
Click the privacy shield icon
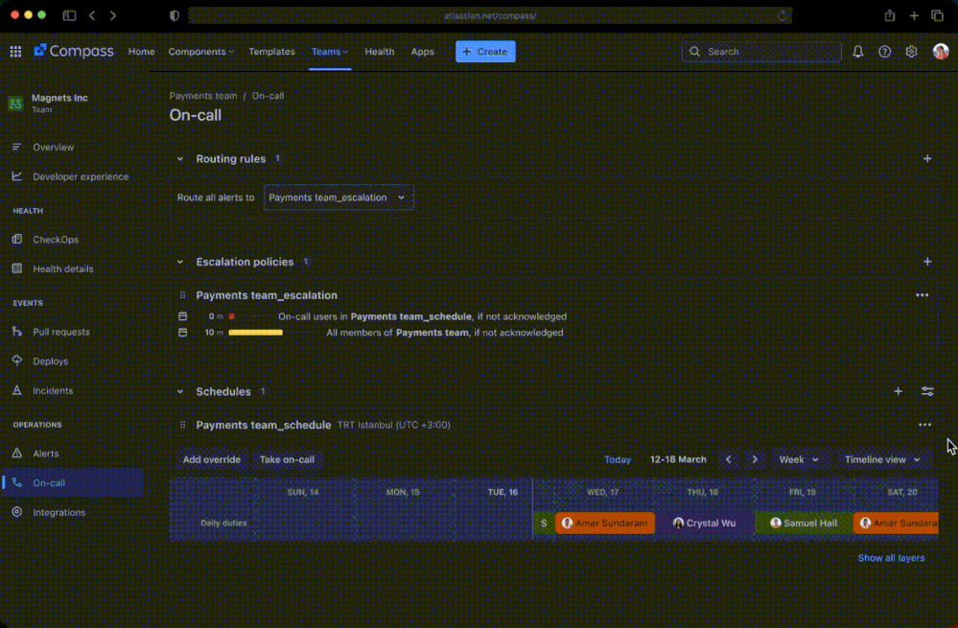[x=175, y=16]
